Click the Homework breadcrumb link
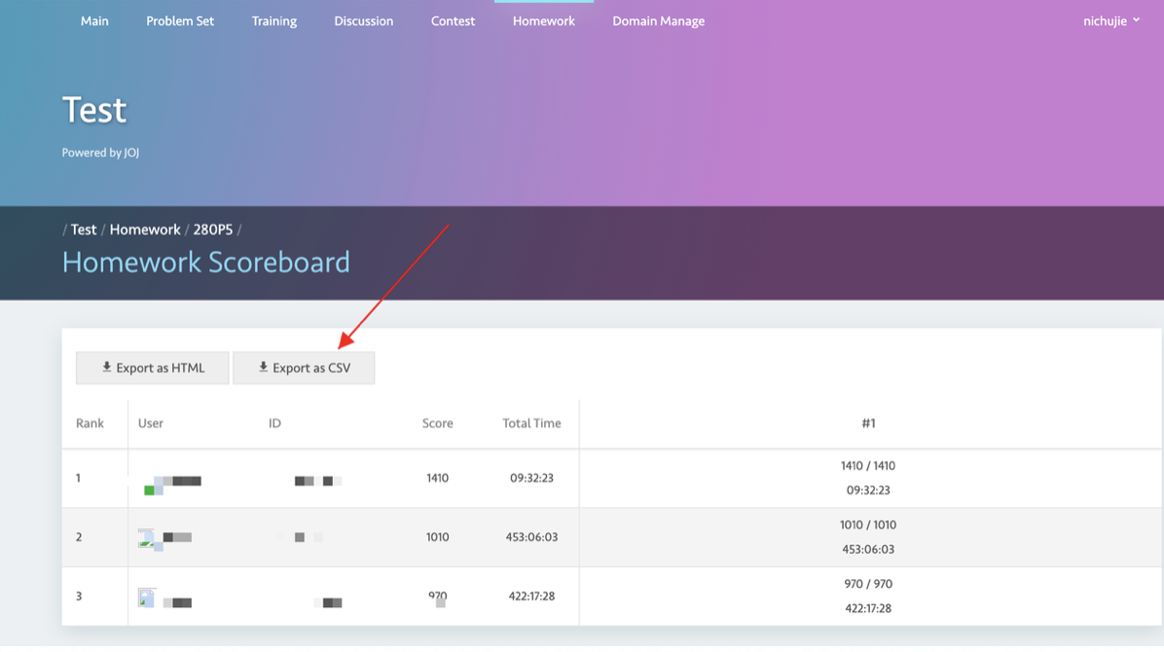This screenshot has width=1164, height=652. [145, 229]
